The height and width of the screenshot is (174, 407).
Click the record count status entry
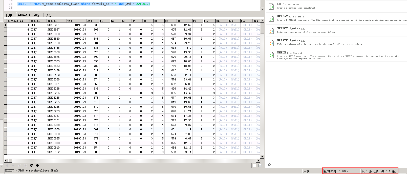click(x=379, y=171)
